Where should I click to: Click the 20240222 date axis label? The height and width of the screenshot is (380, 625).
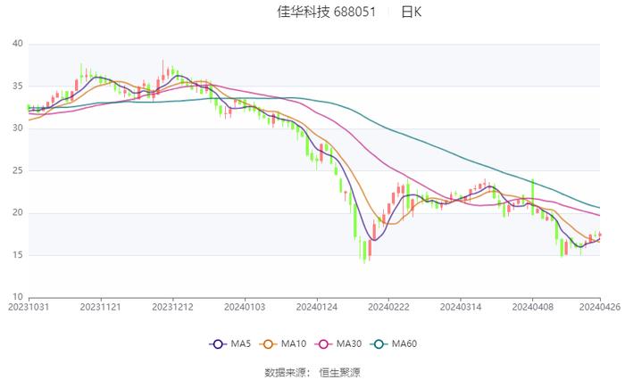point(388,307)
